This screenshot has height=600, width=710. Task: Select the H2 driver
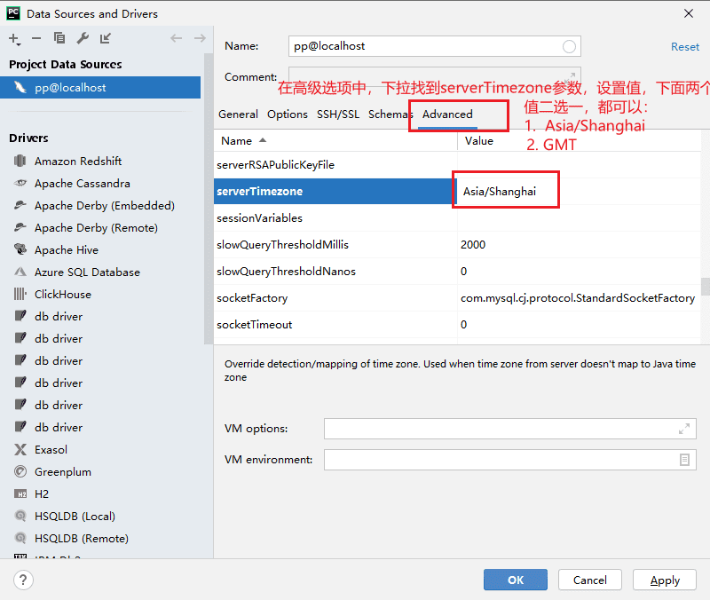[41, 494]
